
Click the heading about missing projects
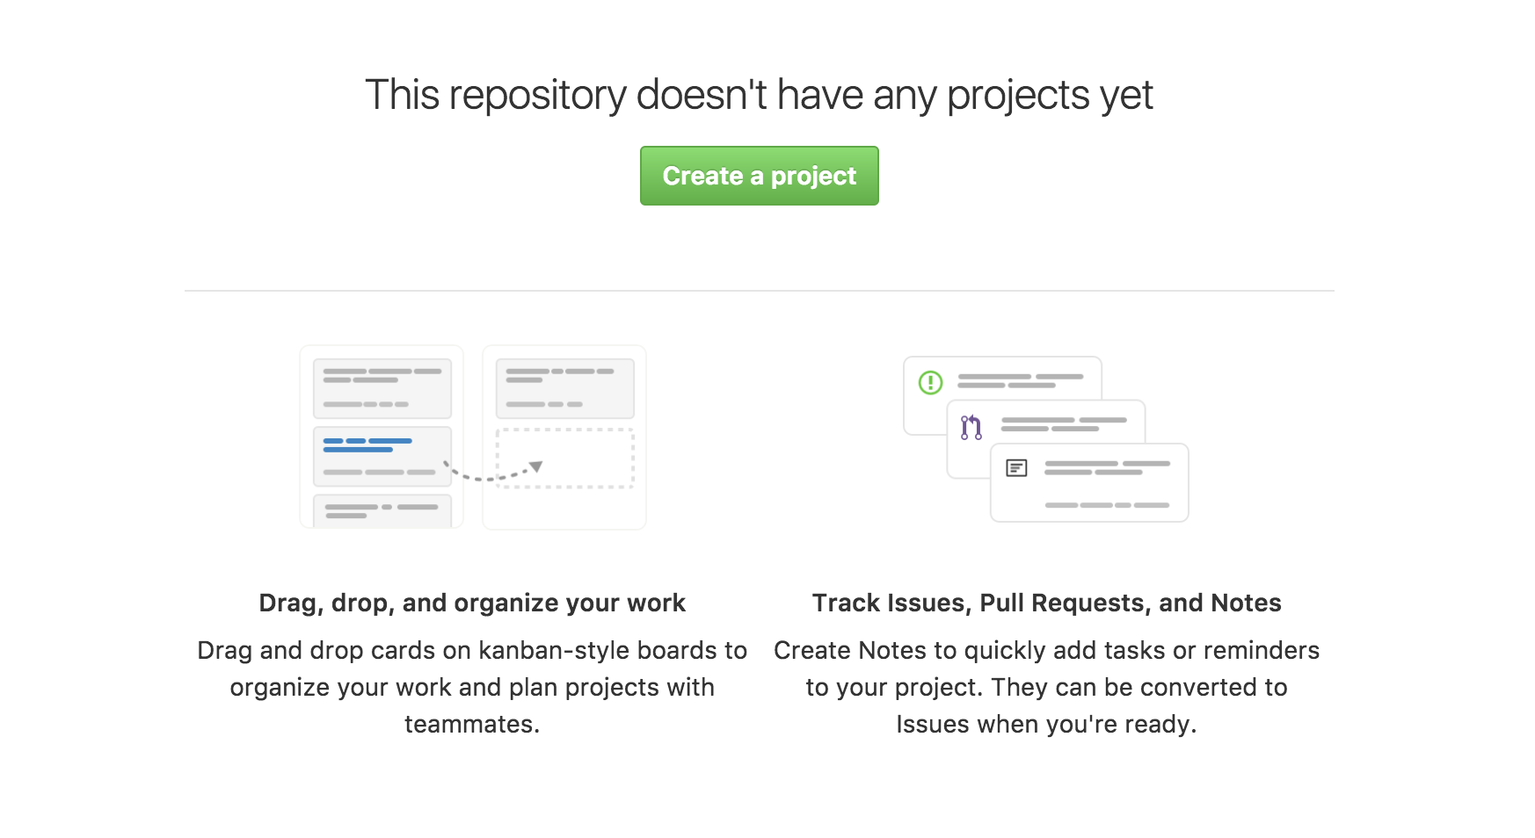(x=759, y=95)
